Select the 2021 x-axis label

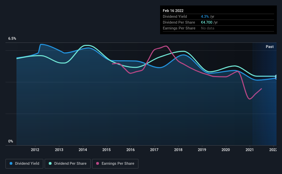click(249, 150)
